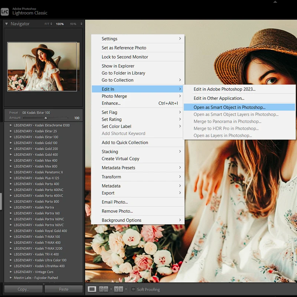Select LEGENDARY - Kodak Max 800 preset row

coord(43,166)
